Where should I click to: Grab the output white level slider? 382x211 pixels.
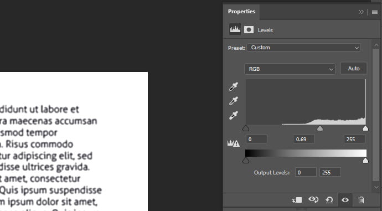[x=365, y=160]
